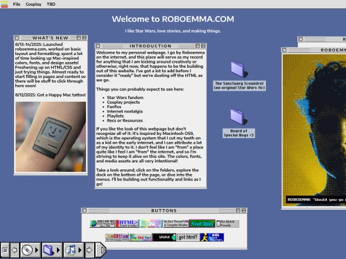The height and width of the screenshot is (259, 346).
Task: Open the rainbow Apple logo menu
Action: pyautogui.click(x=4, y=4)
